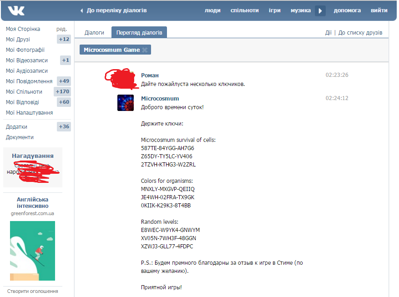Open Мої Повідомлення
This screenshot has width=399, height=297.
[x=29, y=81]
